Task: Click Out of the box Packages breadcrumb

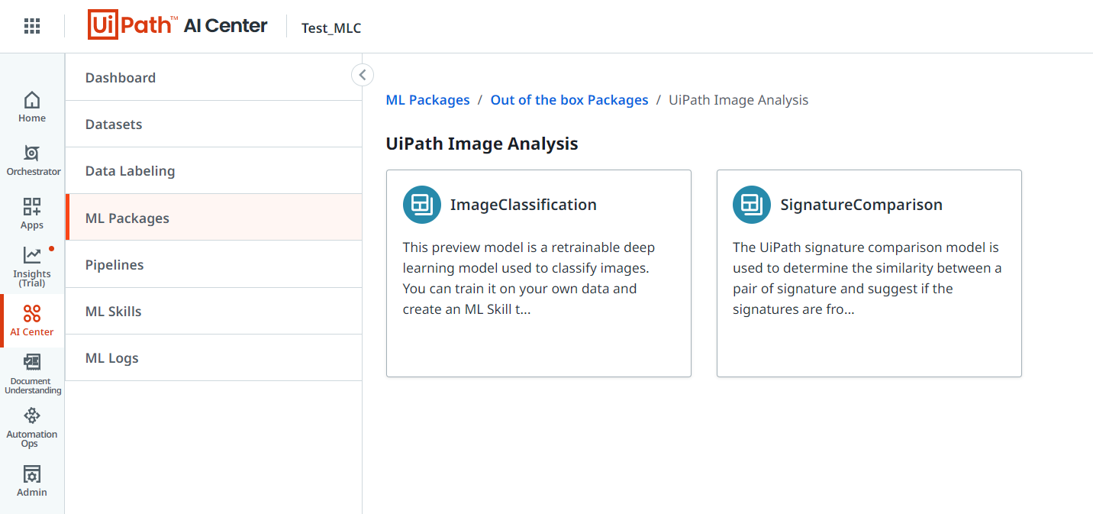Action: [569, 100]
